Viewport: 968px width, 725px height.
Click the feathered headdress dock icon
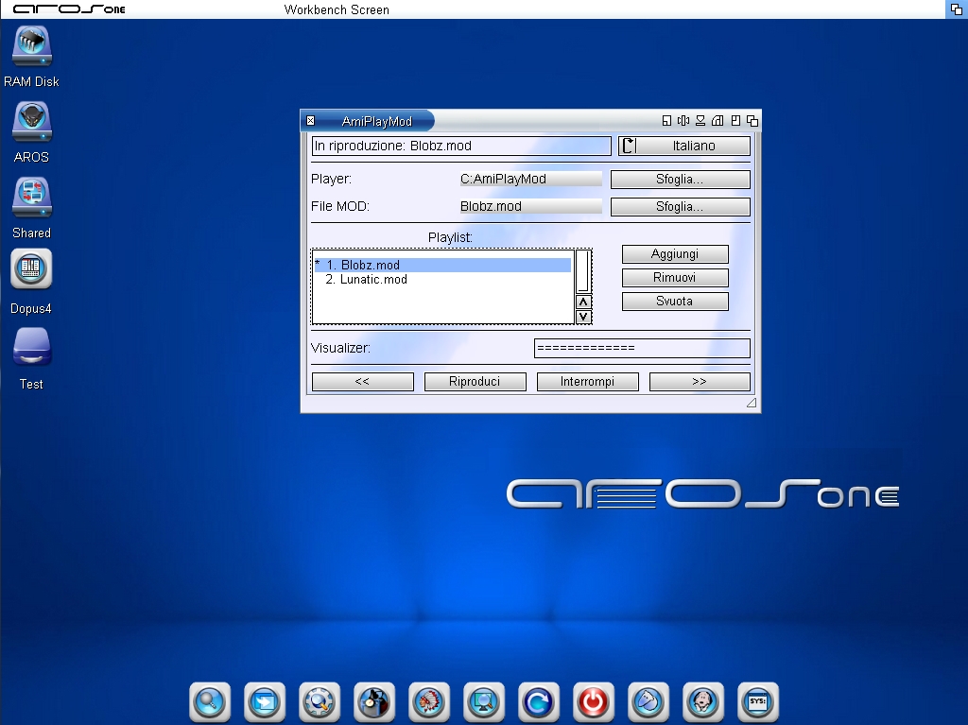[429, 702]
